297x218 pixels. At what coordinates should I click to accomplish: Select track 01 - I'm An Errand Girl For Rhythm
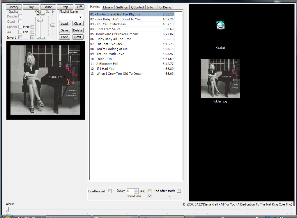pos(132,14)
